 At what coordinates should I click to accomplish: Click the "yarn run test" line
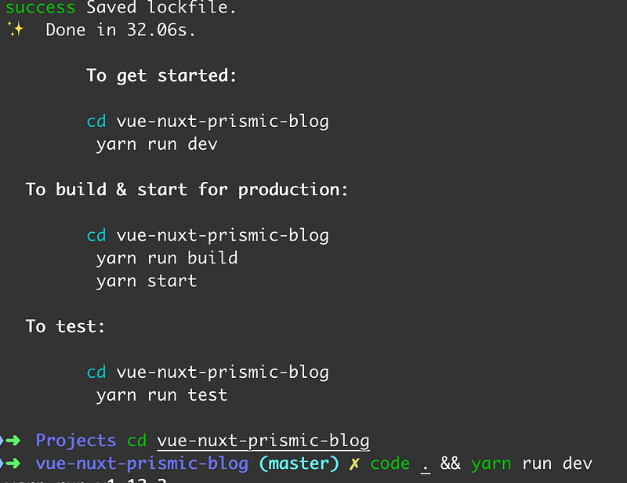[161, 395]
